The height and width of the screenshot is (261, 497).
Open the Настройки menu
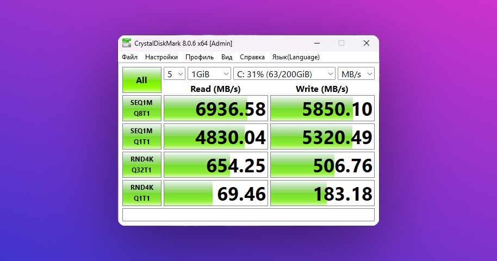point(161,57)
